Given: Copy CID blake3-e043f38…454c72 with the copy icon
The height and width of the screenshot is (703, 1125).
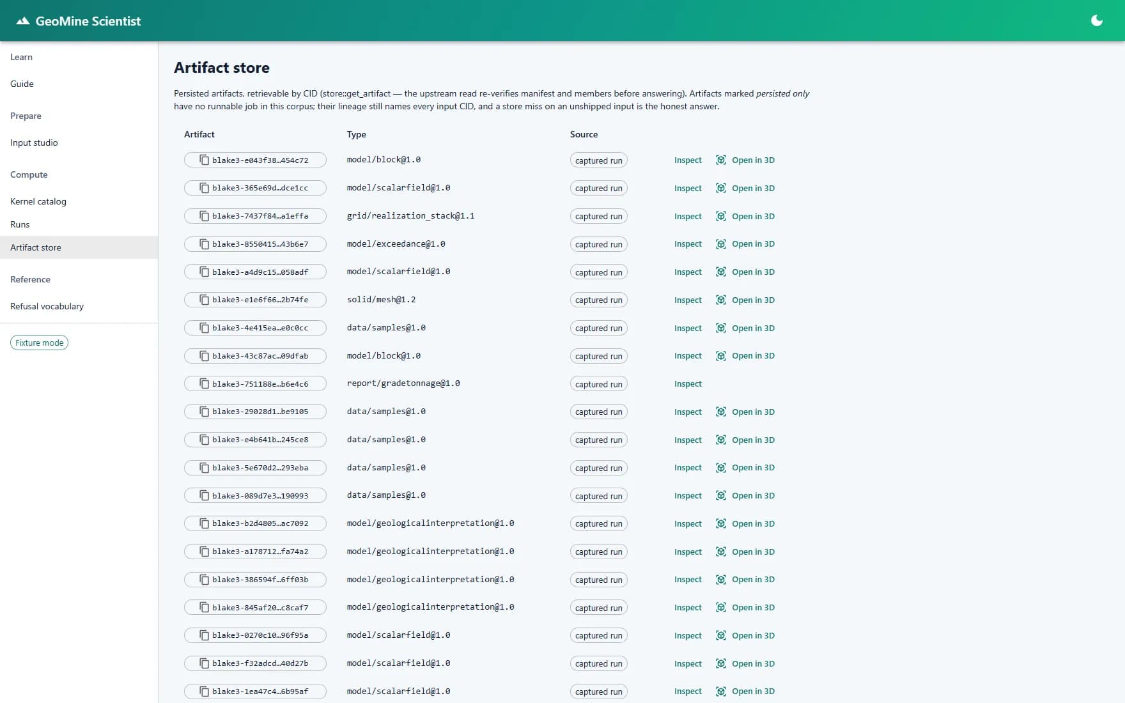Looking at the screenshot, I should click(x=204, y=160).
